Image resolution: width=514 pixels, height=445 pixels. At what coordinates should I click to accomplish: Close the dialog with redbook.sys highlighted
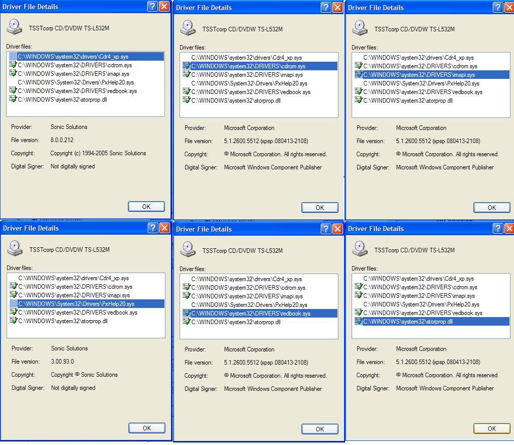(337, 229)
